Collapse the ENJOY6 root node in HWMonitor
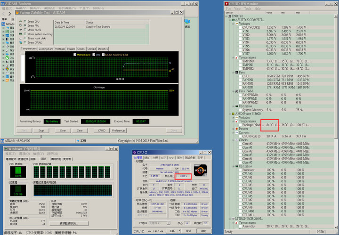The width and height of the screenshot is (339, 235). [x=226, y=16]
